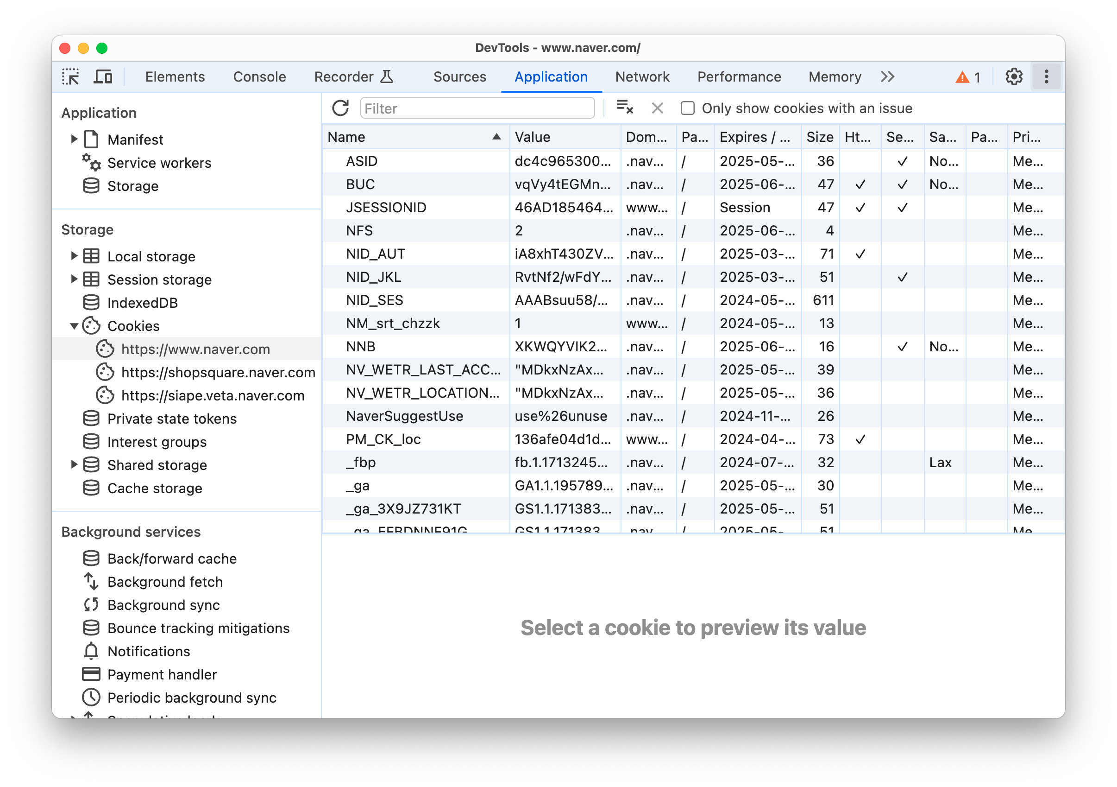Show more tabs with double chevron
Viewport: 1117px width, 787px height.
(x=887, y=77)
